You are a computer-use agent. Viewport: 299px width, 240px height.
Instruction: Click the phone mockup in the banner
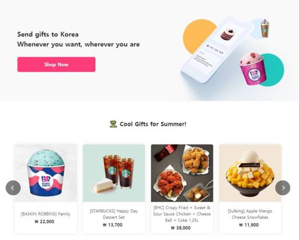point(216,50)
